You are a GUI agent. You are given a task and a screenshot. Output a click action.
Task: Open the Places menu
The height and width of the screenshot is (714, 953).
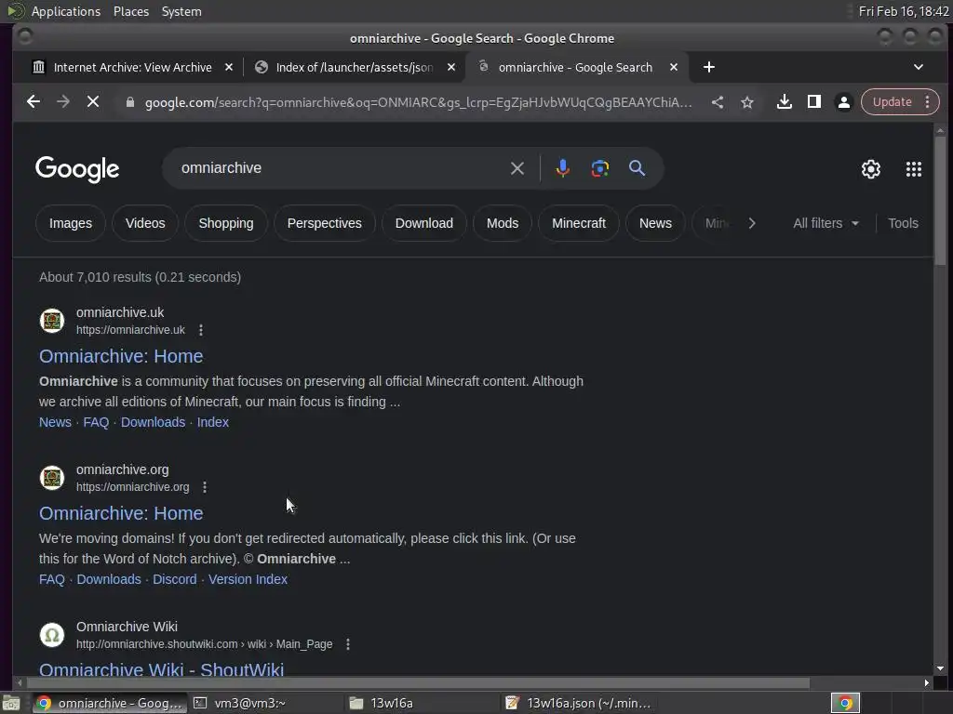[x=131, y=11]
